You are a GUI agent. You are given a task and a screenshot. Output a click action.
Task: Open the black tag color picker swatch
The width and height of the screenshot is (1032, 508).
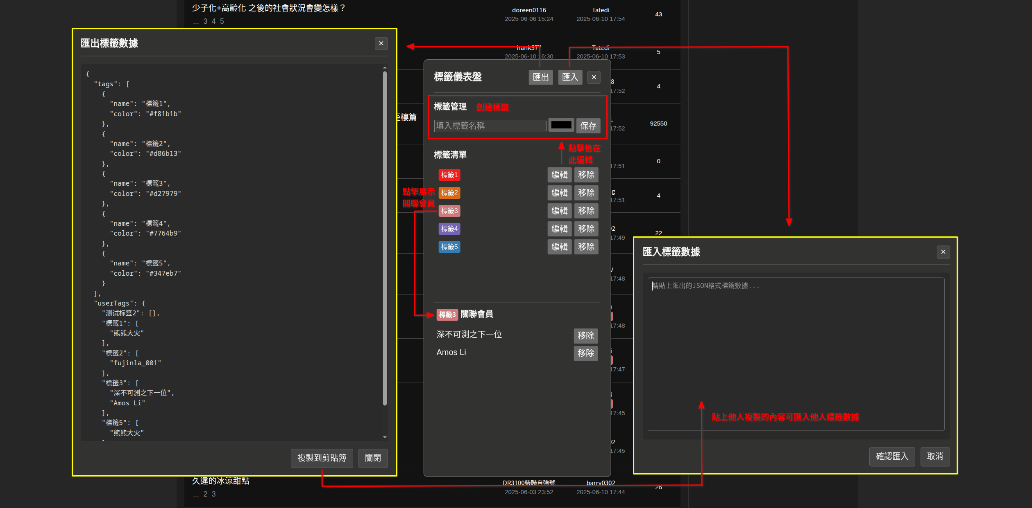pos(561,125)
